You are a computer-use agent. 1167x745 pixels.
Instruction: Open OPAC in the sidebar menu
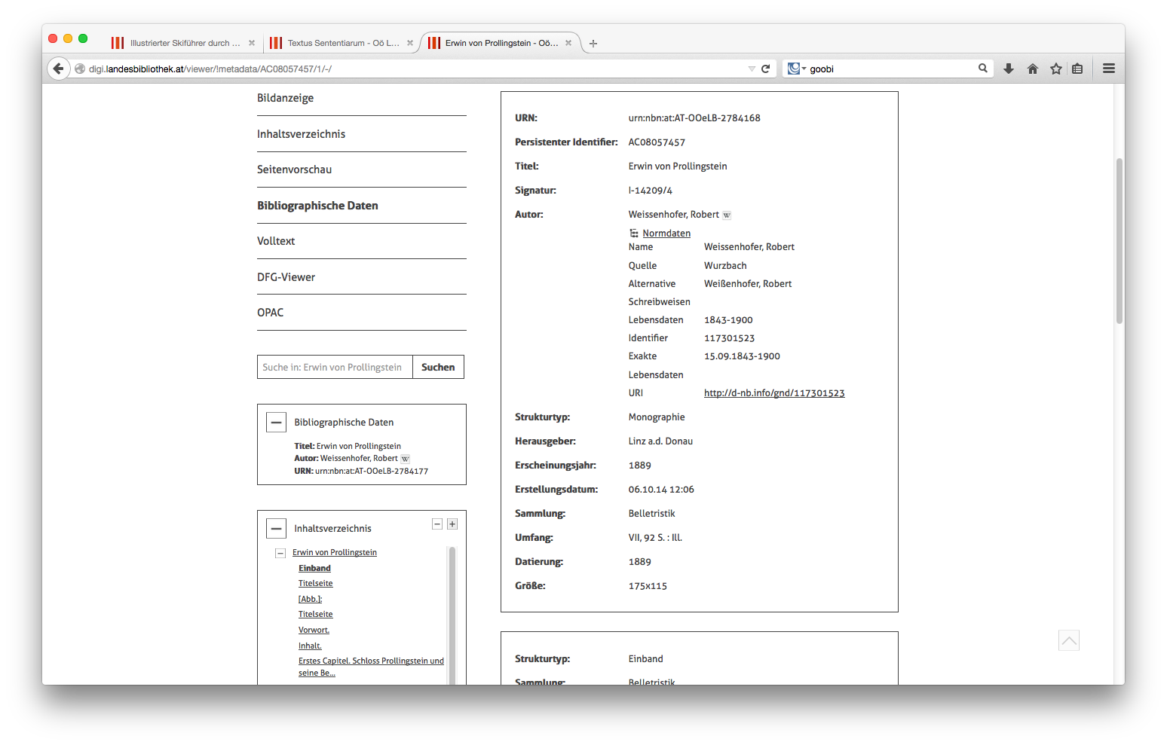tap(270, 313)
